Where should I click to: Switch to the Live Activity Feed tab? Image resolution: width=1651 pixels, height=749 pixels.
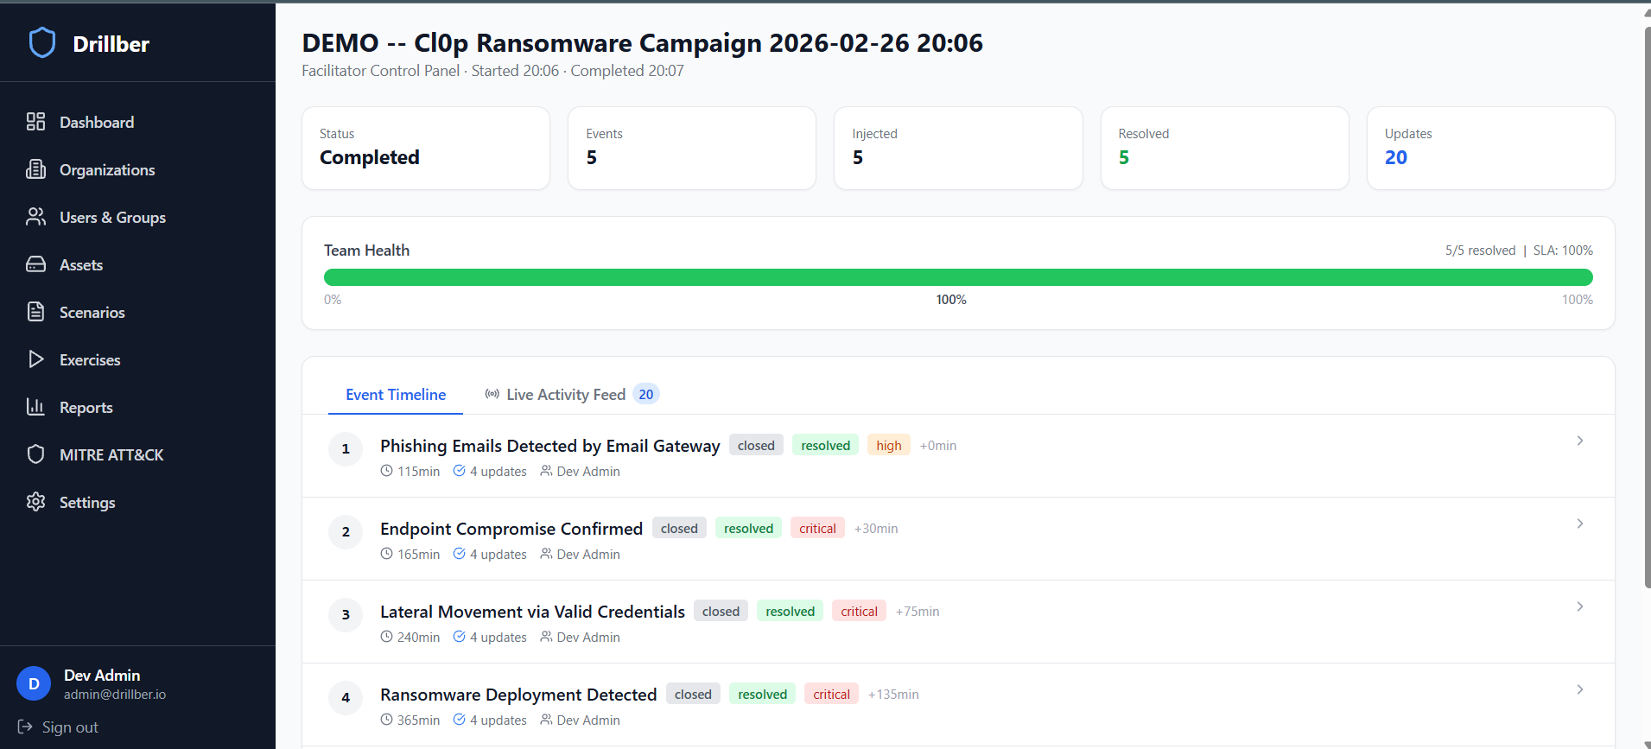tap(565, 395)
